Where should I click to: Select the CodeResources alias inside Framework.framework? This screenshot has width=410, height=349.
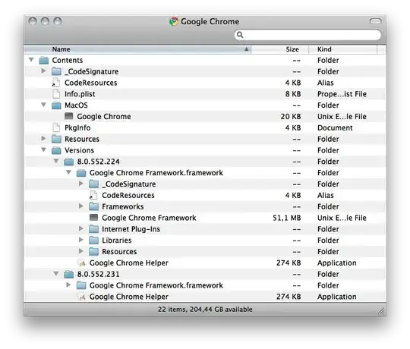[x=205, y=196]
